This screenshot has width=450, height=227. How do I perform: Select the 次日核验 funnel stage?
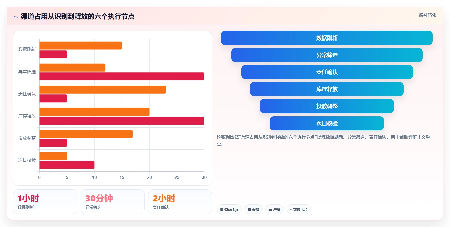[327, 123]
